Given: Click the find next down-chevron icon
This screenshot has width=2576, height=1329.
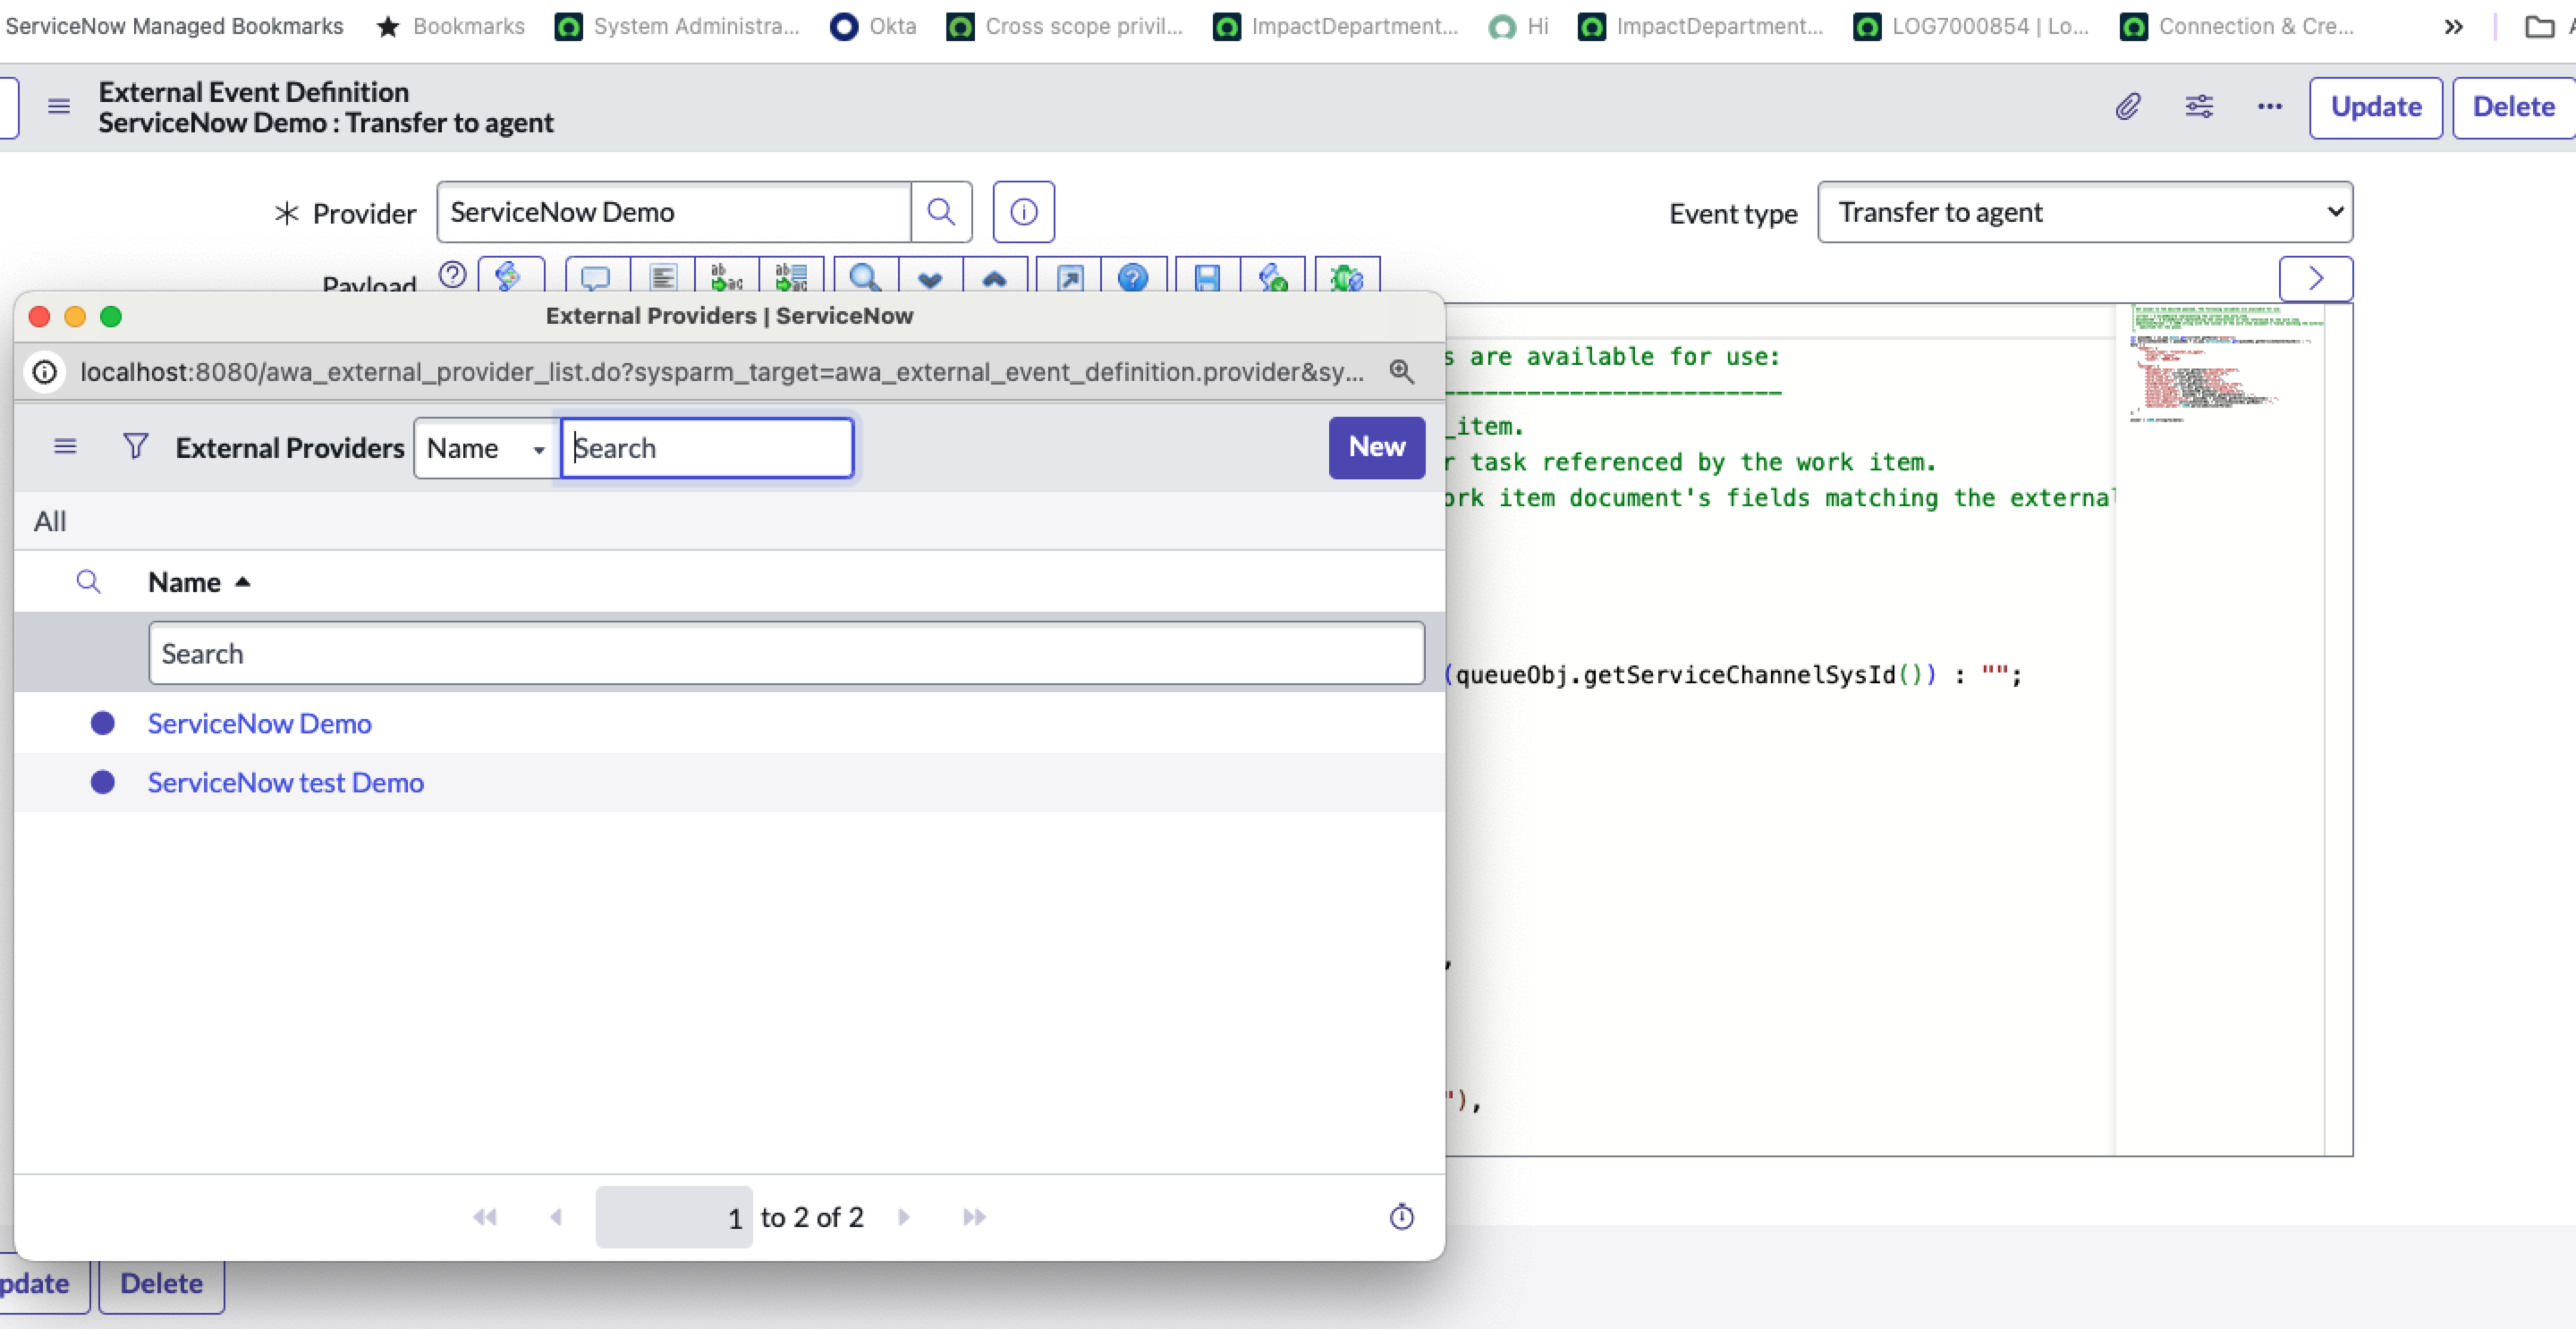Looking at the screenshot, I should (x=930, y=277).
